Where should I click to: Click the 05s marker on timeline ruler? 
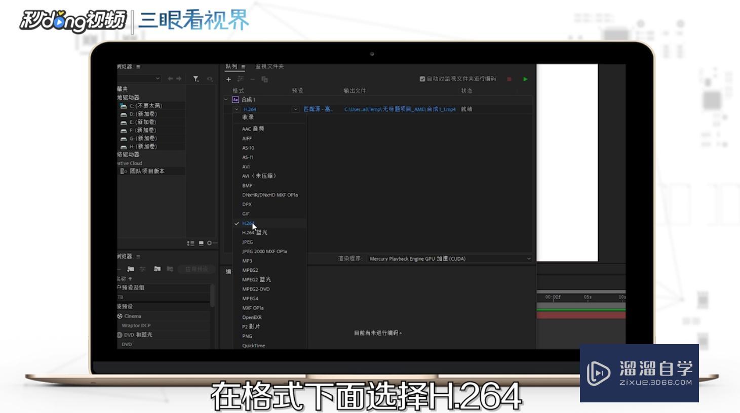(x=588, y=297)
